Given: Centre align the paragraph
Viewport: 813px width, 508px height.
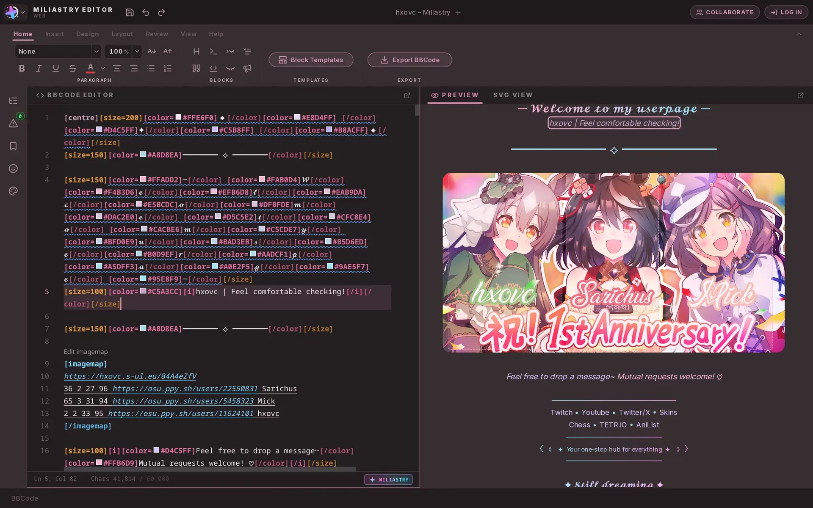Looking at the screenshot, I should coord(117,68).
